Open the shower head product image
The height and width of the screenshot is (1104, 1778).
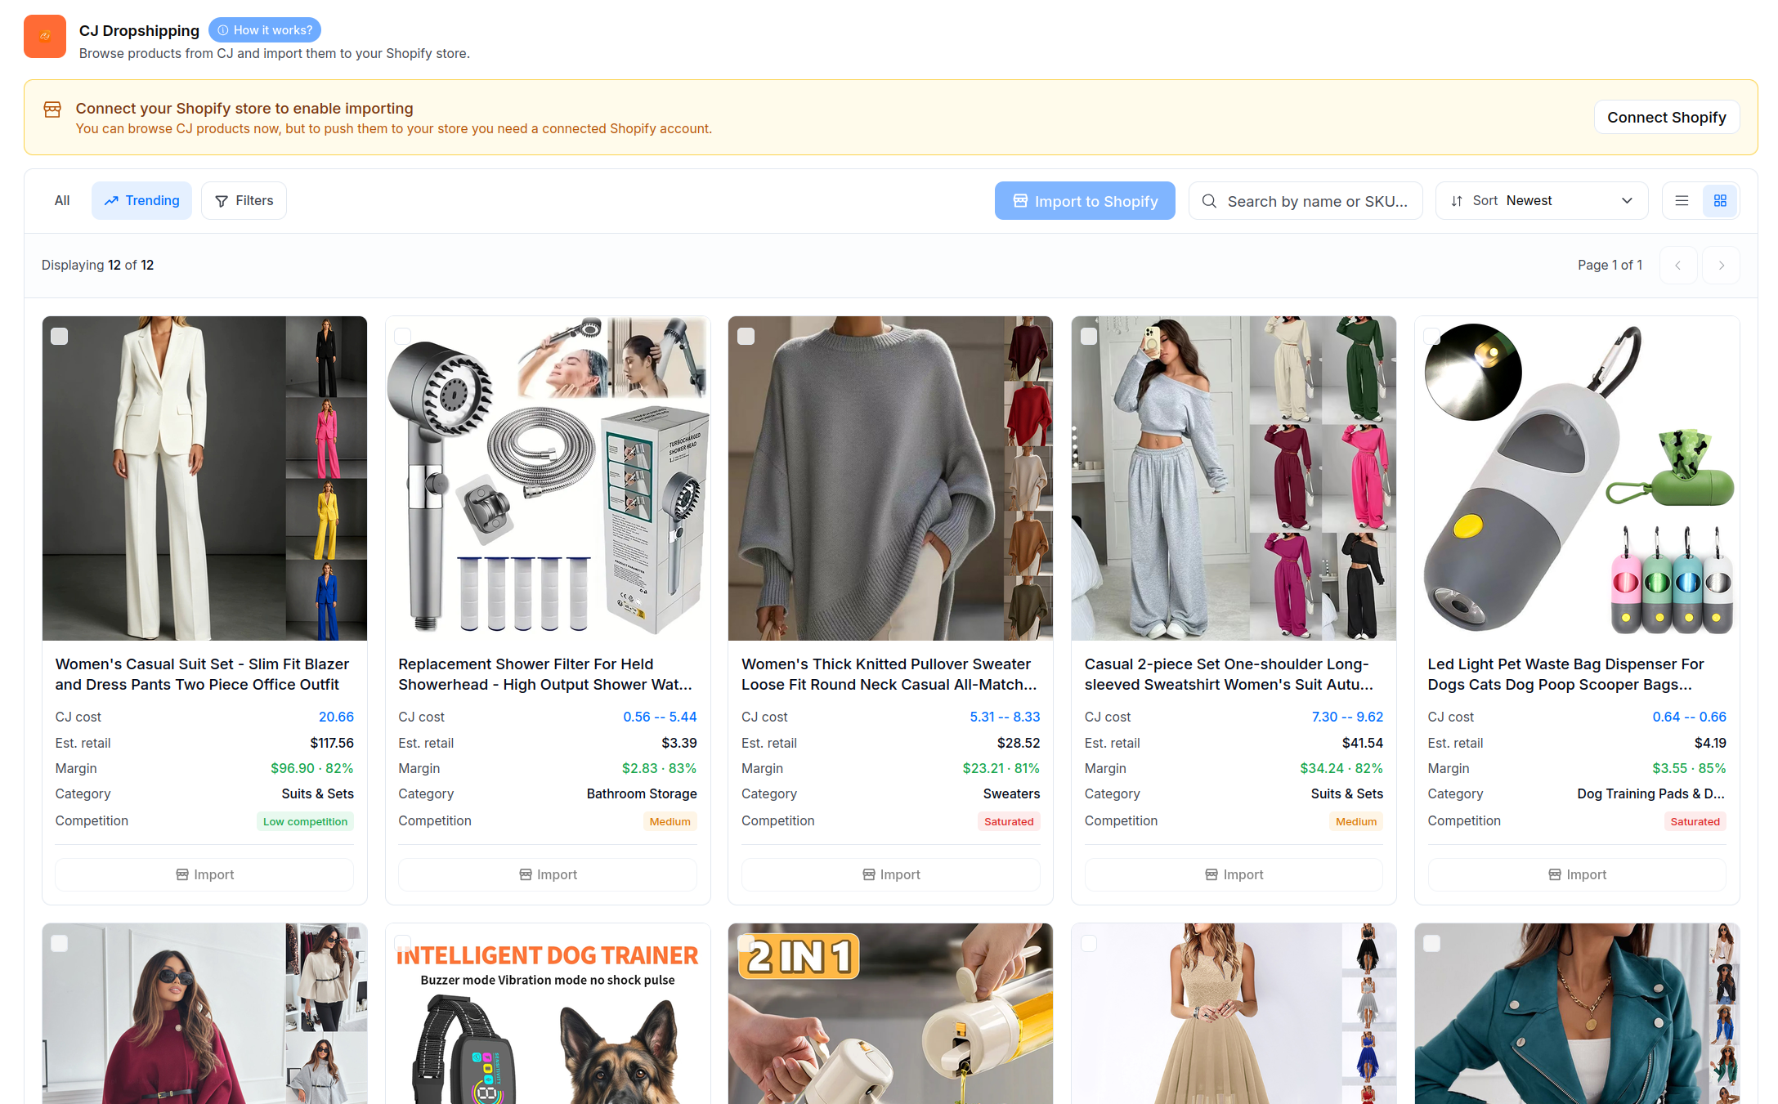tap(548, 478)
